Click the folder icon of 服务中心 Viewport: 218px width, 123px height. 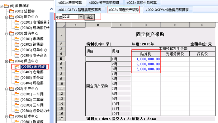(x=12, y=17)
